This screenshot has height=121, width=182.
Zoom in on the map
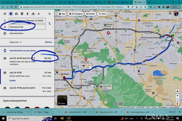[x=177, y=96]
